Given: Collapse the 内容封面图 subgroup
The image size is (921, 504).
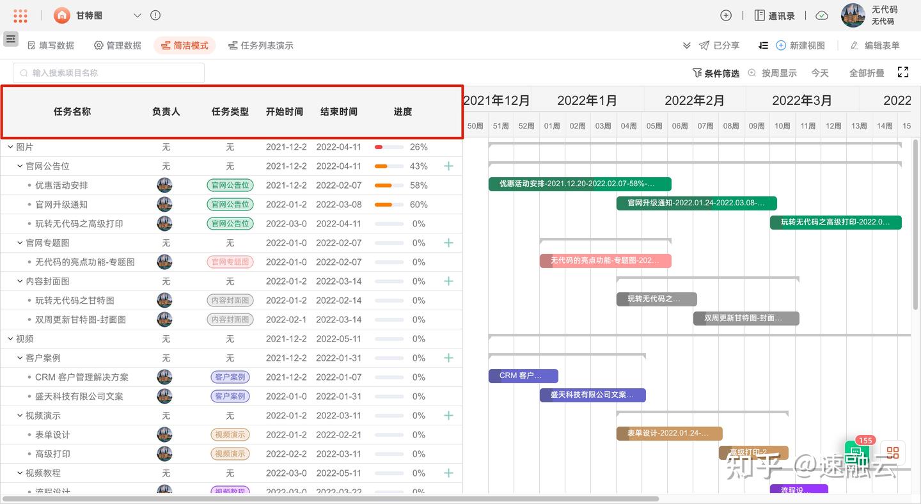Looking at the screenshot, I should 20,281.
